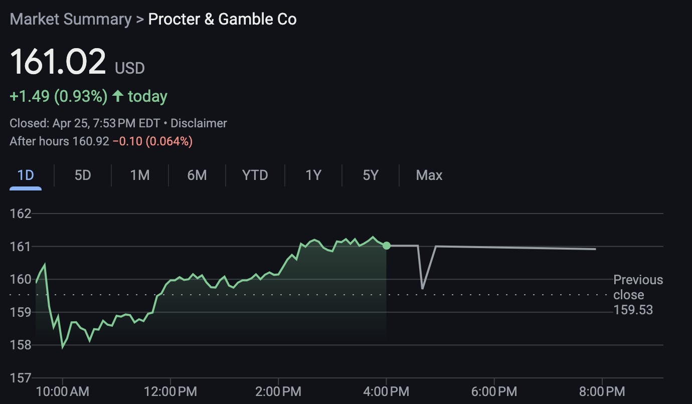Open the 5Y historical chart

[x=370, y=175]
